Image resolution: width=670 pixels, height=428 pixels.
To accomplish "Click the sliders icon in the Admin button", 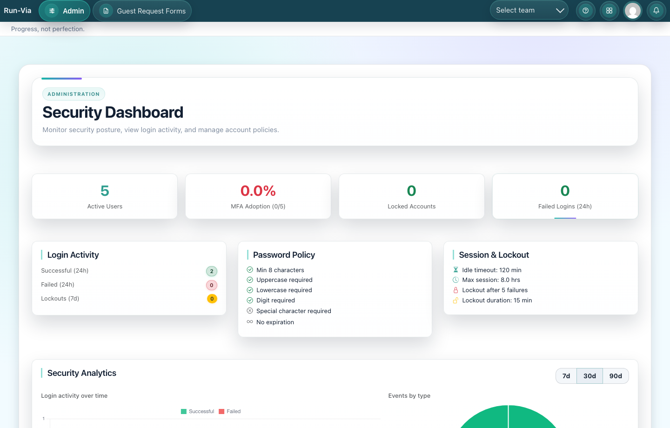I will pos(52,11).
